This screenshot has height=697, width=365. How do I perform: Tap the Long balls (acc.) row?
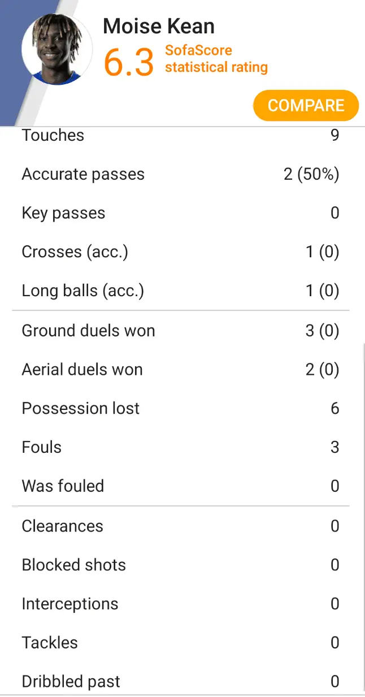tap(181, 291)
